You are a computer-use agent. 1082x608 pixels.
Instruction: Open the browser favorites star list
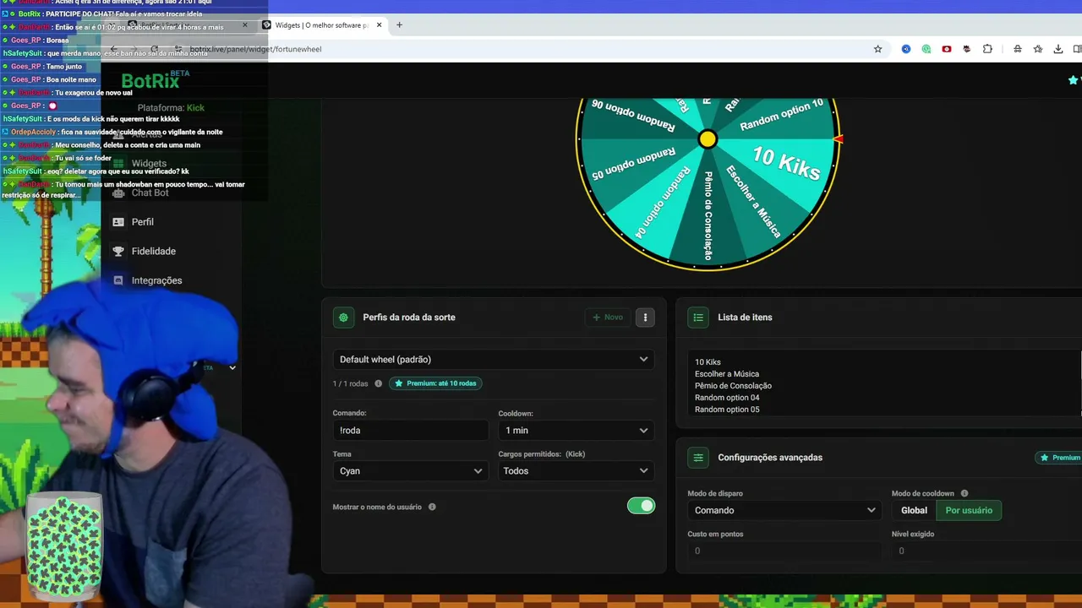1038,49
